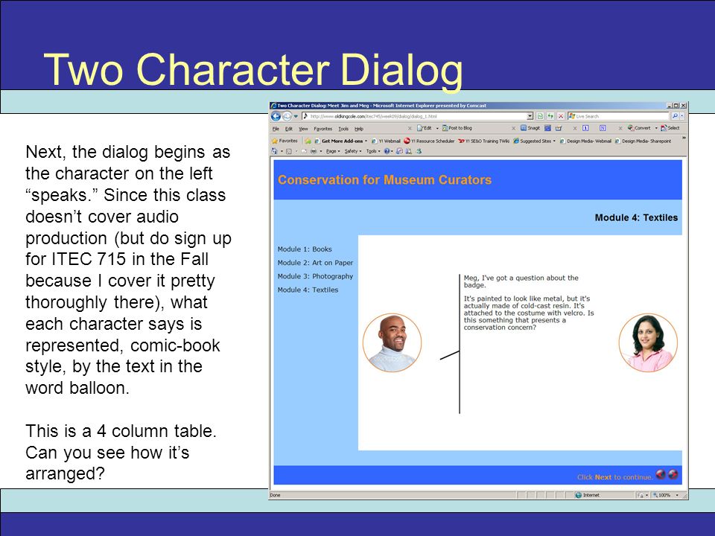Open the Convert dropdown arrow
Viewport: 715px width, 536px height.
tap(656, 129)
